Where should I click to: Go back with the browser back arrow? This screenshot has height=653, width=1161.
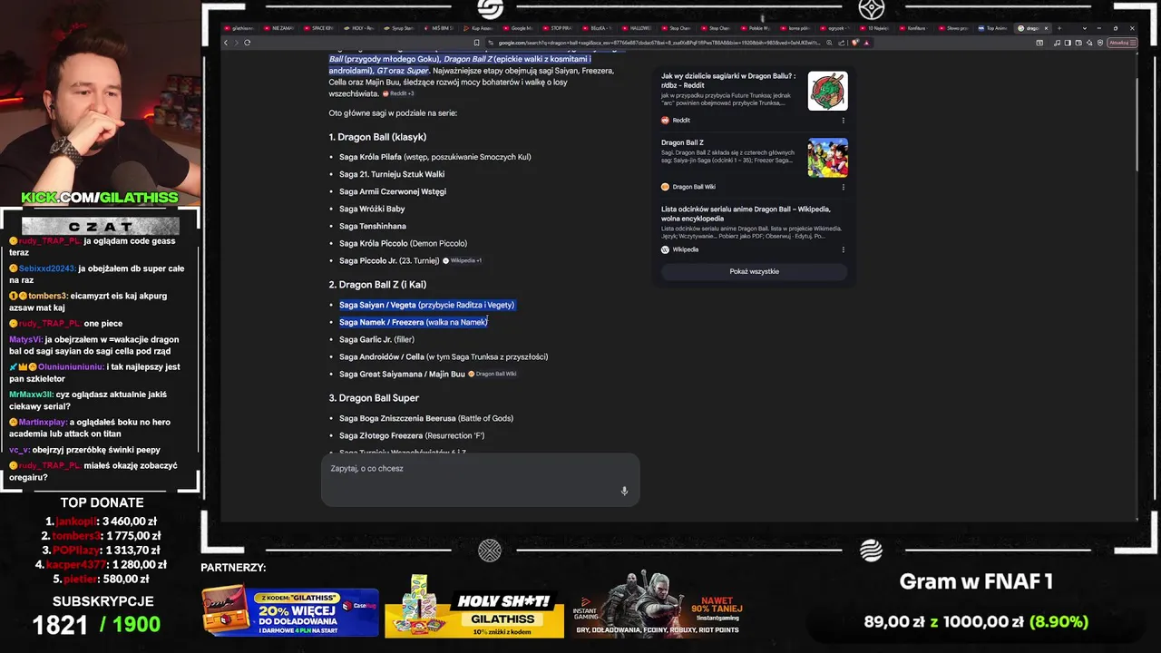[226, 43]
